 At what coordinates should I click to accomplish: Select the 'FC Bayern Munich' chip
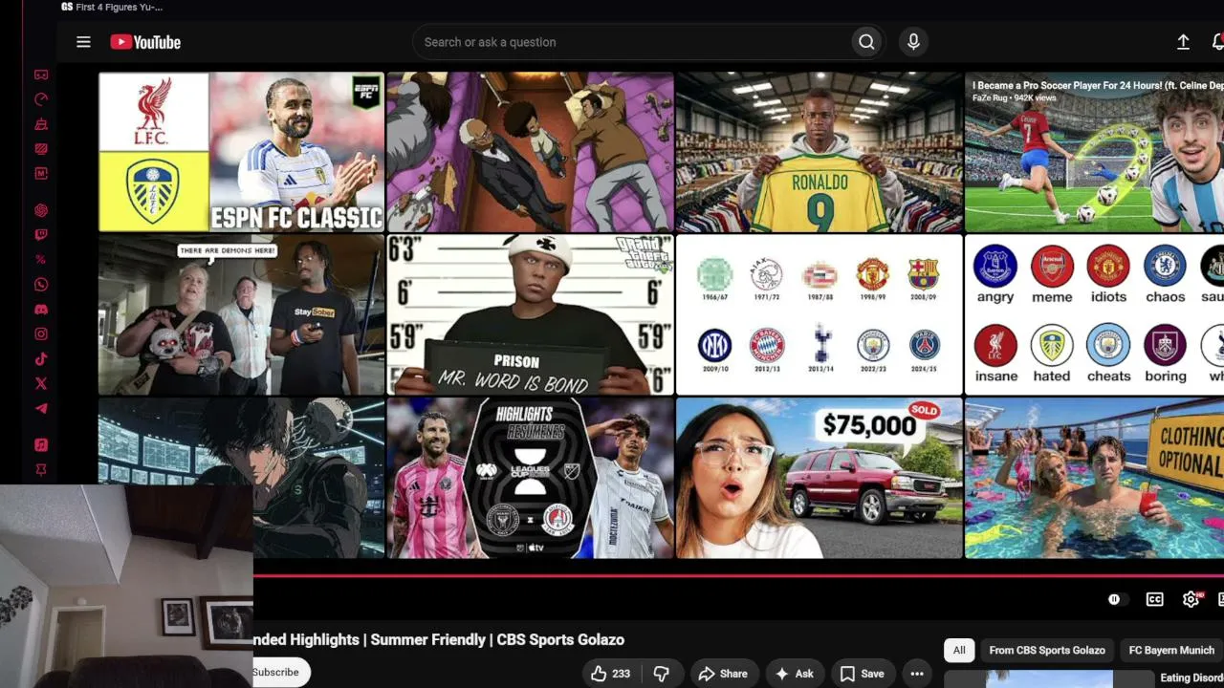(x=1171, y=651)
